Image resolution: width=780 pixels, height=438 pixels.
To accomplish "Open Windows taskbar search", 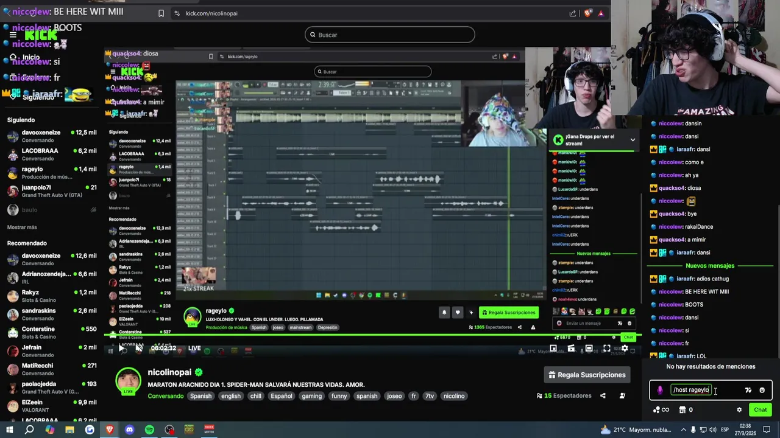I will pyautogui.click(x=29, y=430).
